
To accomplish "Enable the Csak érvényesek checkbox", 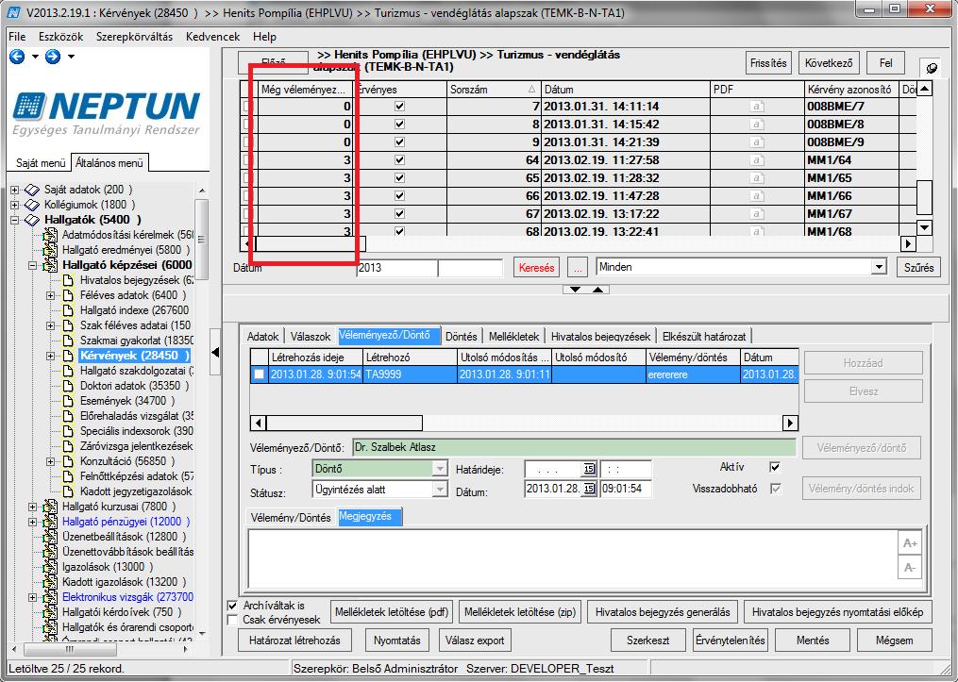I will [232, 620].
